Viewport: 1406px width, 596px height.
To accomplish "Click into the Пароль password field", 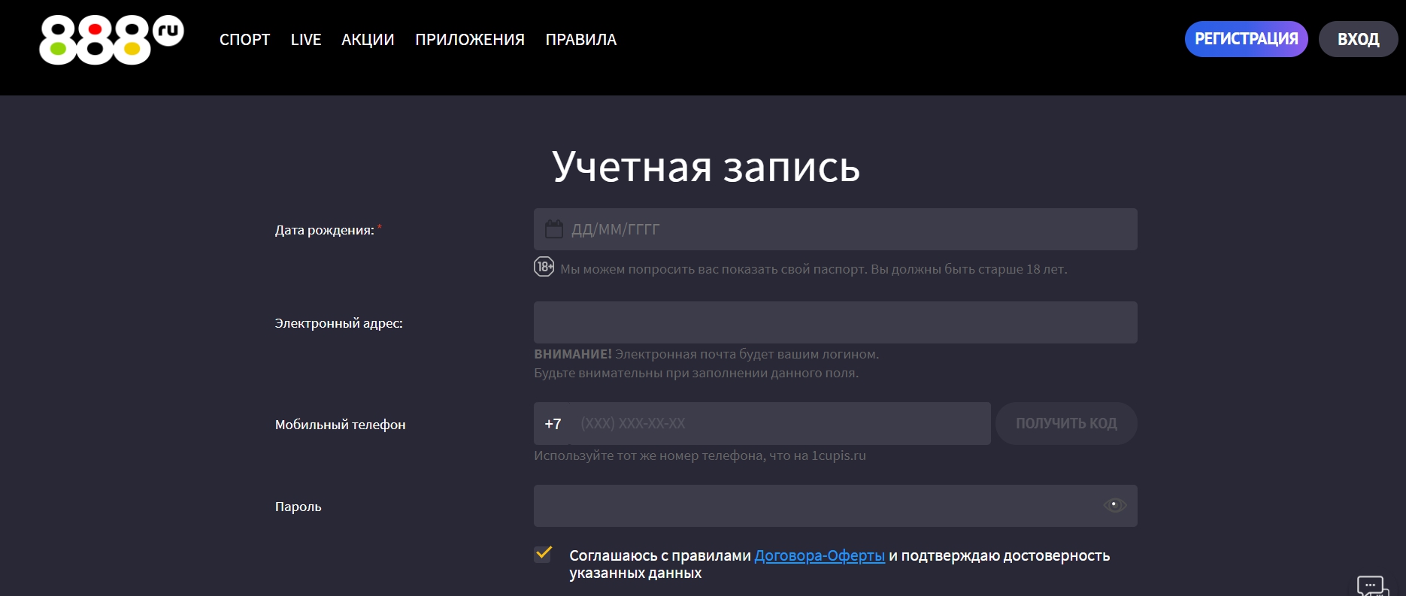I will click(x=835, y=506).
